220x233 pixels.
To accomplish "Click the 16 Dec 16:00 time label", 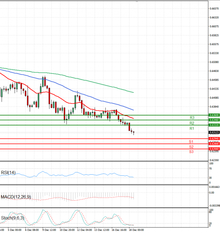I will [x=119, y=230].
